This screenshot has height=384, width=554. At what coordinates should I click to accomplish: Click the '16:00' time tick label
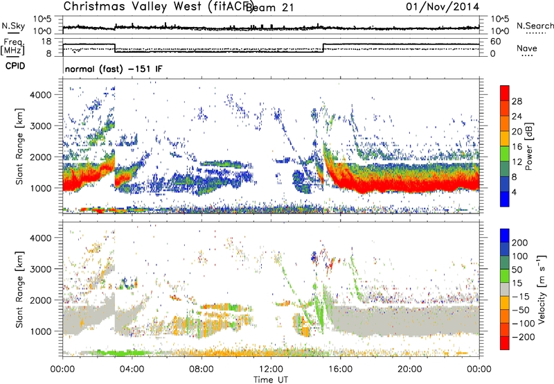pyautogui.click(x=340, y=369)
